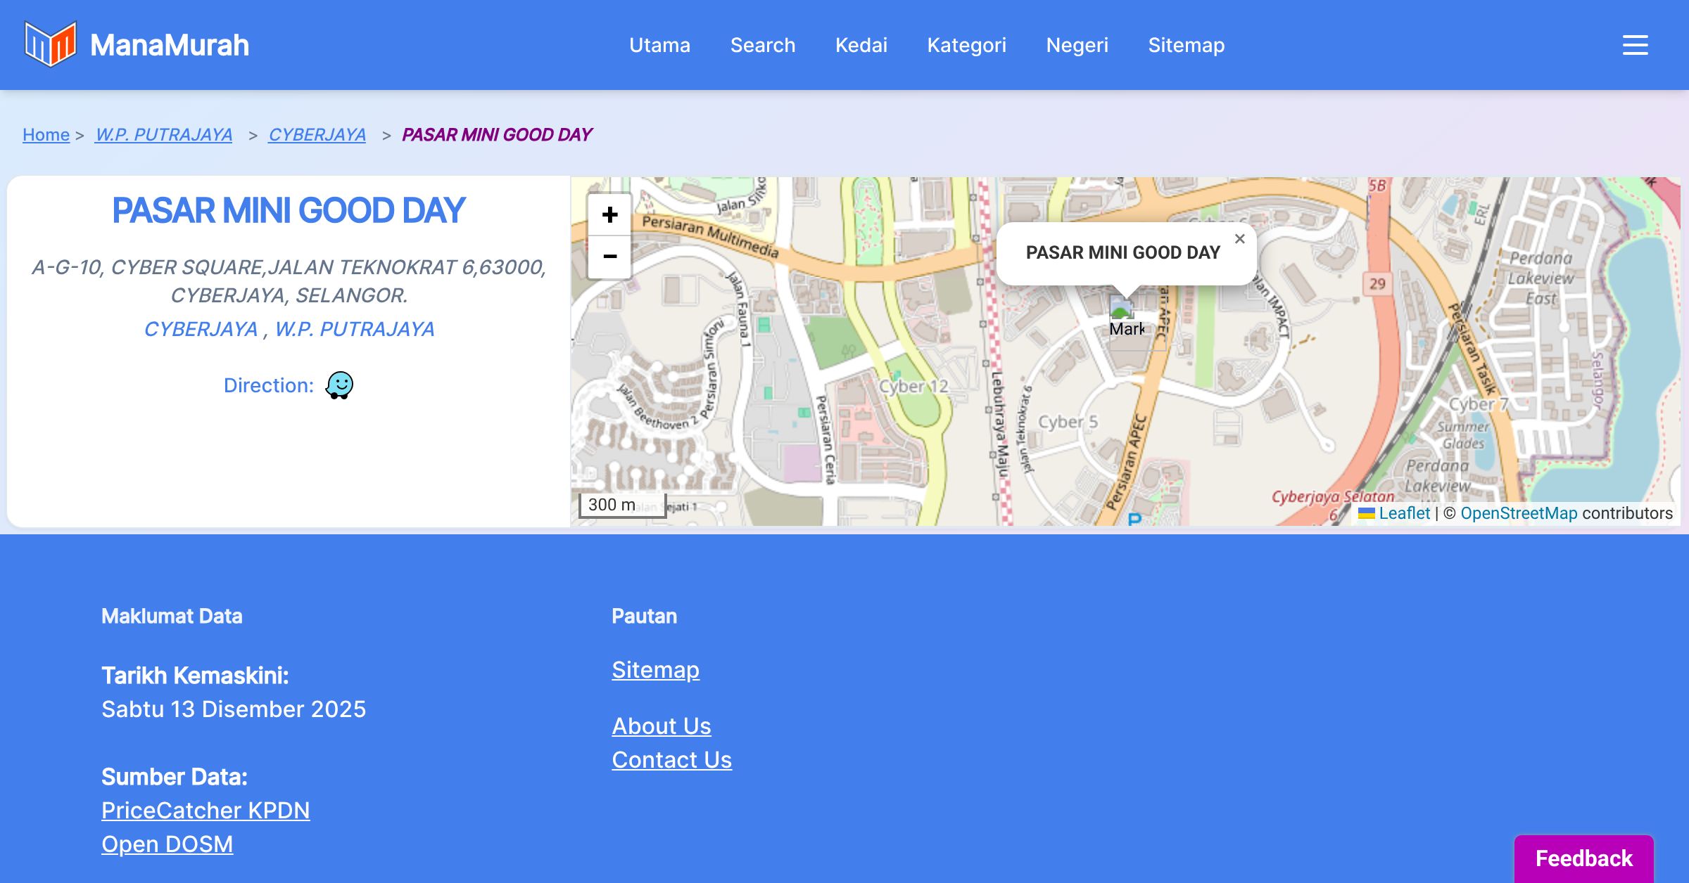
Task: Click the map marker image
Action: pyautogui.click(x=1122, y=309)
